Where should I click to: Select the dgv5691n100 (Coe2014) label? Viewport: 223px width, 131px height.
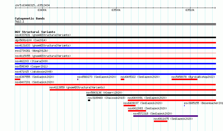[31, 40]
